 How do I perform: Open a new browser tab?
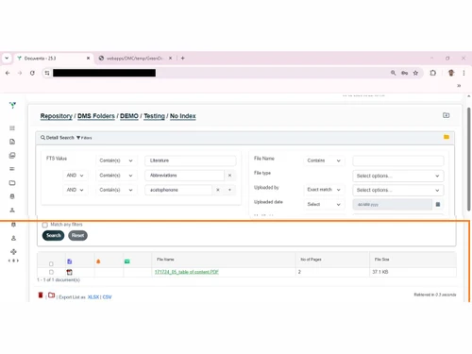pos(182,59)
